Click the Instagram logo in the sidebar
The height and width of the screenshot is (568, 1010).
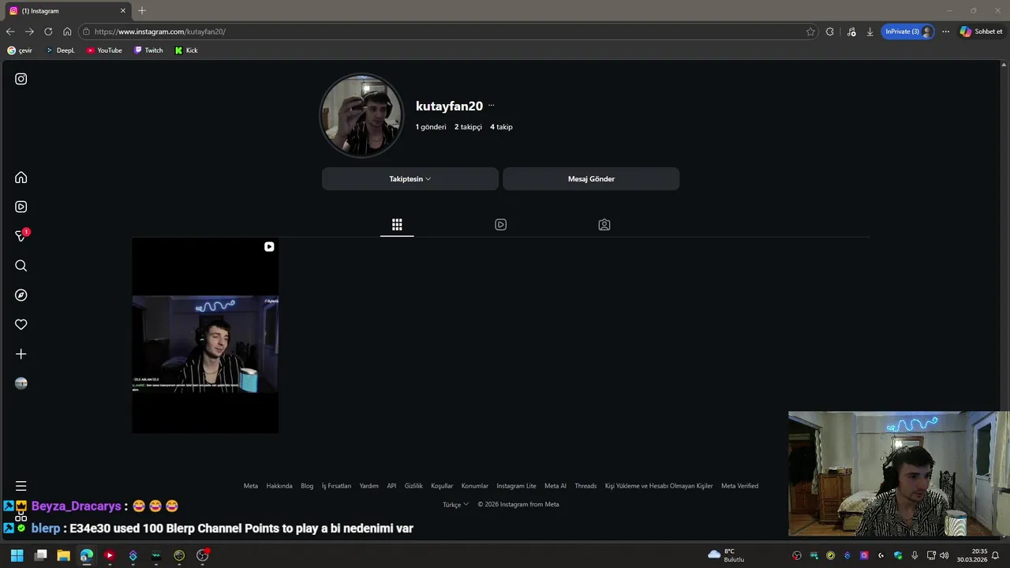tap(21, 79)
